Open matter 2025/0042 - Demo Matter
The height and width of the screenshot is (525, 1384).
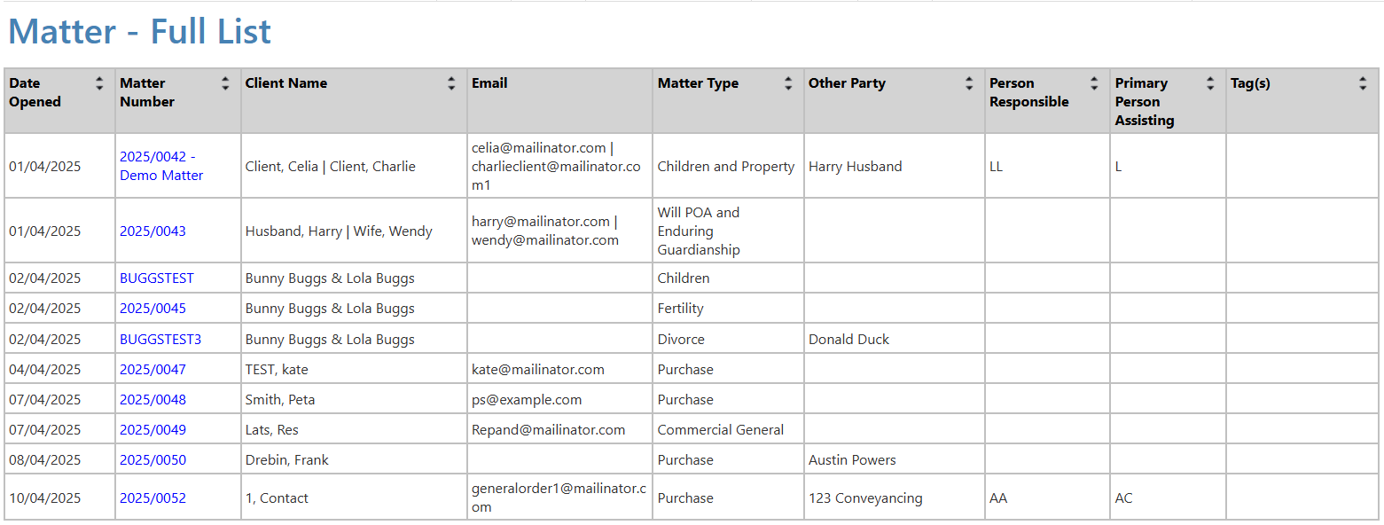[160, 166]
